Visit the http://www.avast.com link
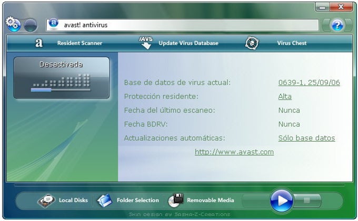 [234, 152]
